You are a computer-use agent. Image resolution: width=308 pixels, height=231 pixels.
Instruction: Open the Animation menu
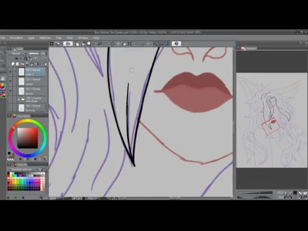click(17, 38)
